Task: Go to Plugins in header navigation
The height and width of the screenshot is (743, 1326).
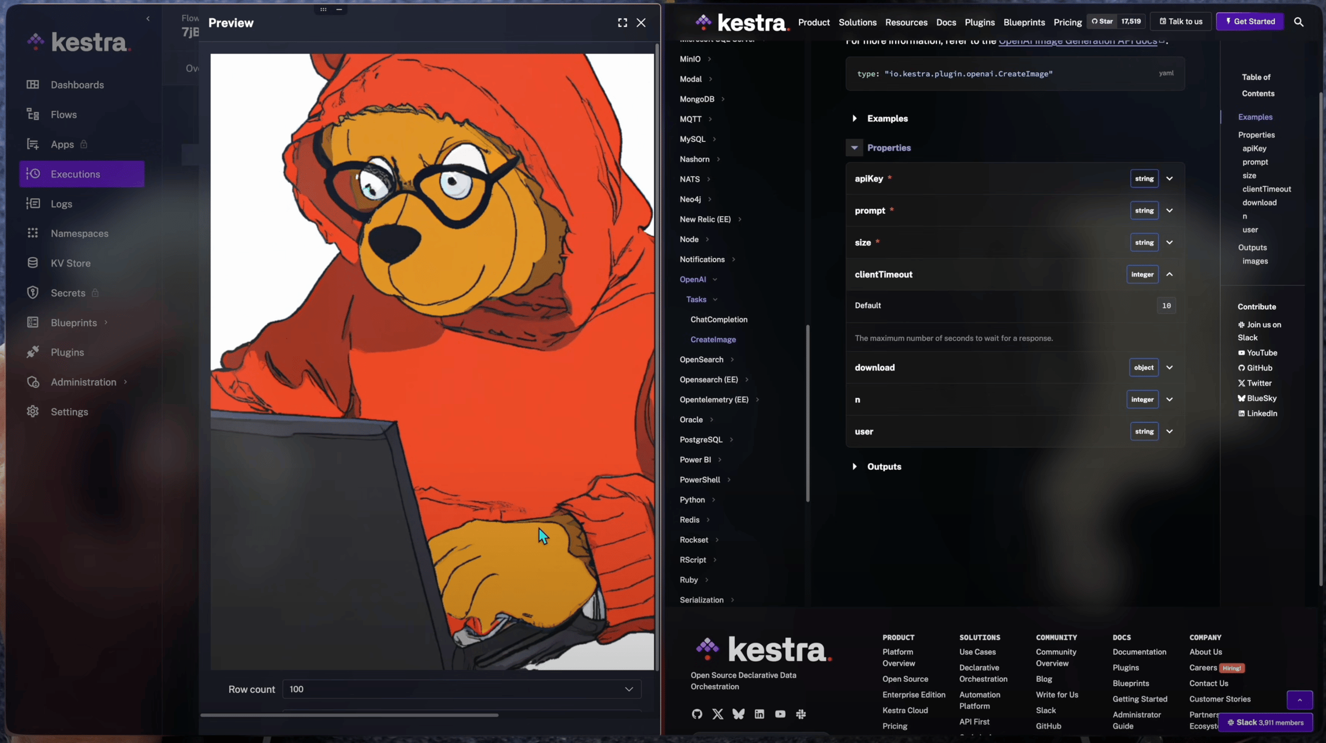Action: (x=980, y=23)
